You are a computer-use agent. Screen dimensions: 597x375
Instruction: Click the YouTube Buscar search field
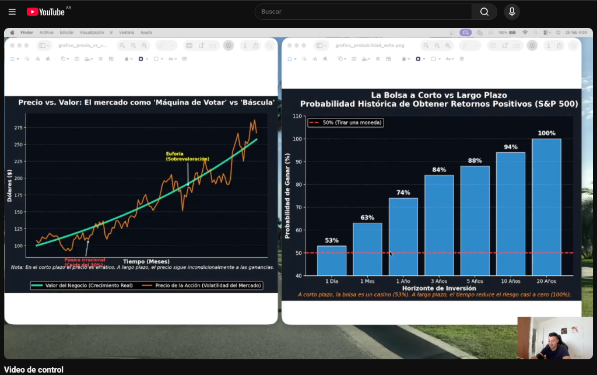(363, 12)
